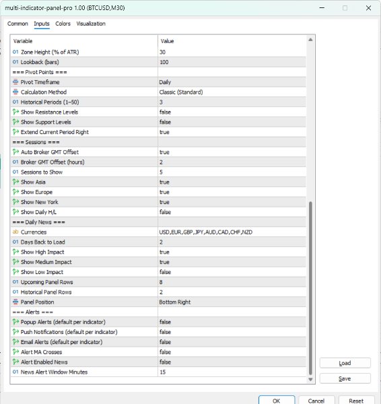381x404 pixels.
Task: Click the enum icon next to Calculation Method
Action: click(15, 92)
